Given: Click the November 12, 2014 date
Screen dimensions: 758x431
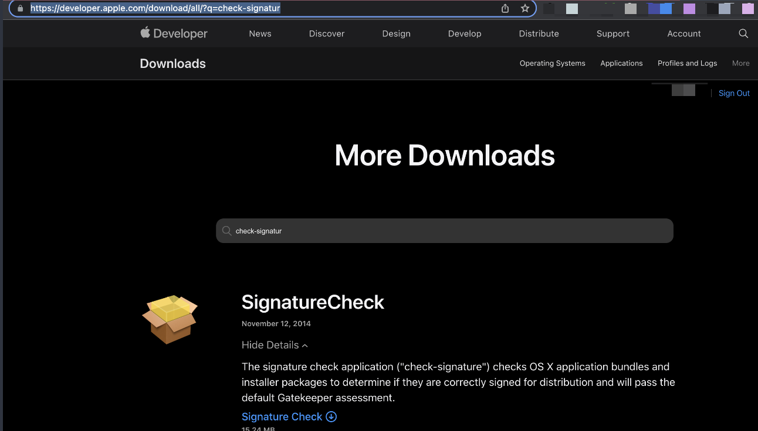Looking at the screenshot, I should tap(276, 324).
